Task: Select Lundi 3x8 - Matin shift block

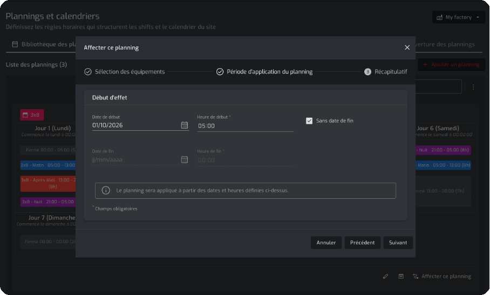Action: tap(48, 165)
